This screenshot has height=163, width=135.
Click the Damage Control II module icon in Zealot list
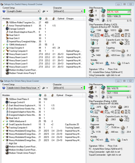(x=7, y=29)
